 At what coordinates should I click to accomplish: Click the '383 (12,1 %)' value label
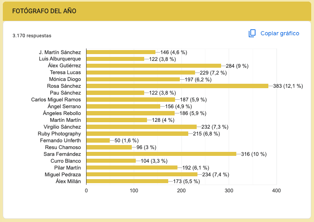[288, 86]
